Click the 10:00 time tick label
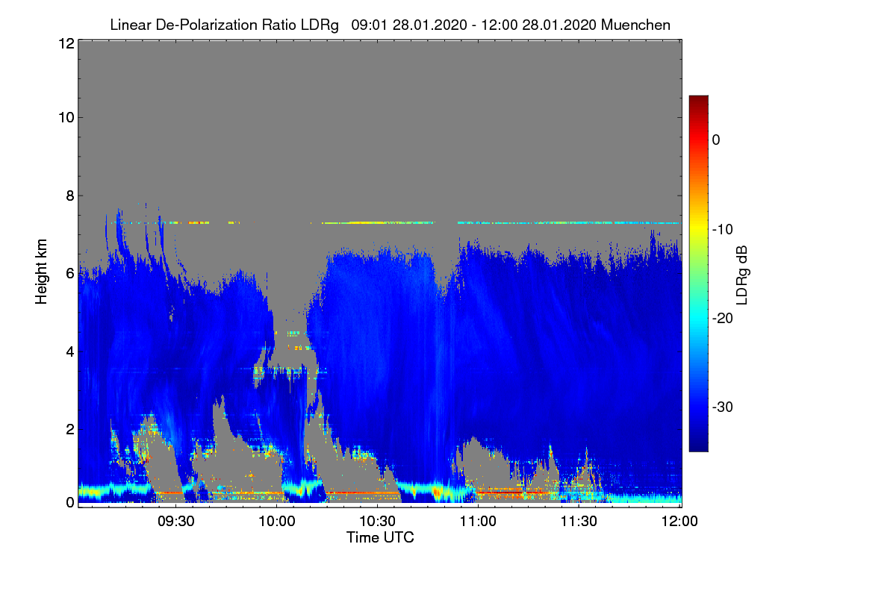Screen dimensions: 896x597 point(277,521)
